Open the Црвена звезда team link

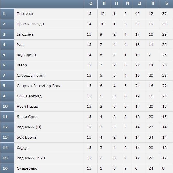pyautogui.click(x=30, y=24)
